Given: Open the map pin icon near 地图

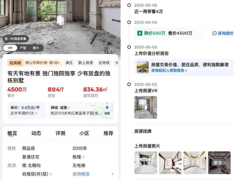Looking at the screenshot, I should [107, 108].
